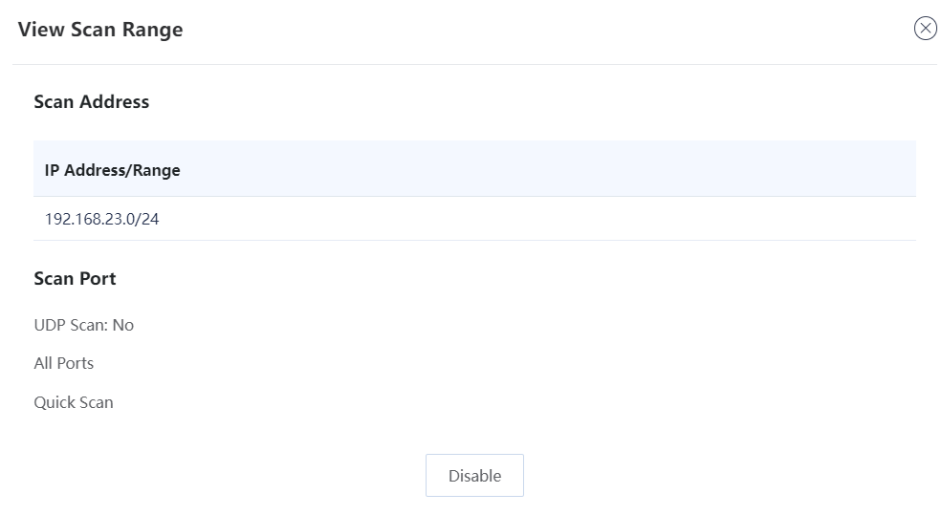Click the word Quick in Quick Scan
The image size is (942, 515).
point(53,402)
